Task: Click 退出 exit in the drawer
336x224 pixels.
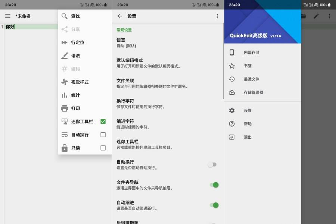Action: pos(248,137)
